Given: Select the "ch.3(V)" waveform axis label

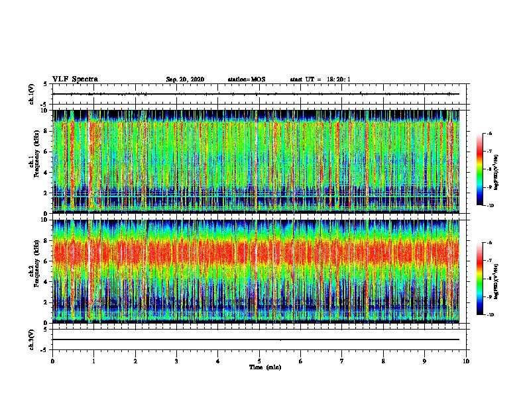Looking at the screenshot, I should (31, 339).
